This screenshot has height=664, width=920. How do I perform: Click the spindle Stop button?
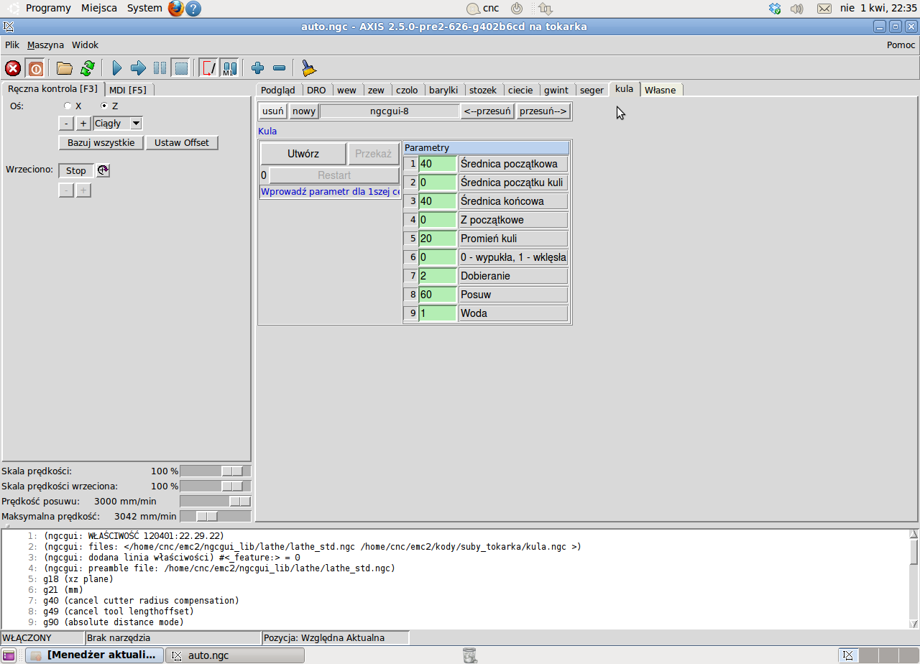(x=76, y=170)
